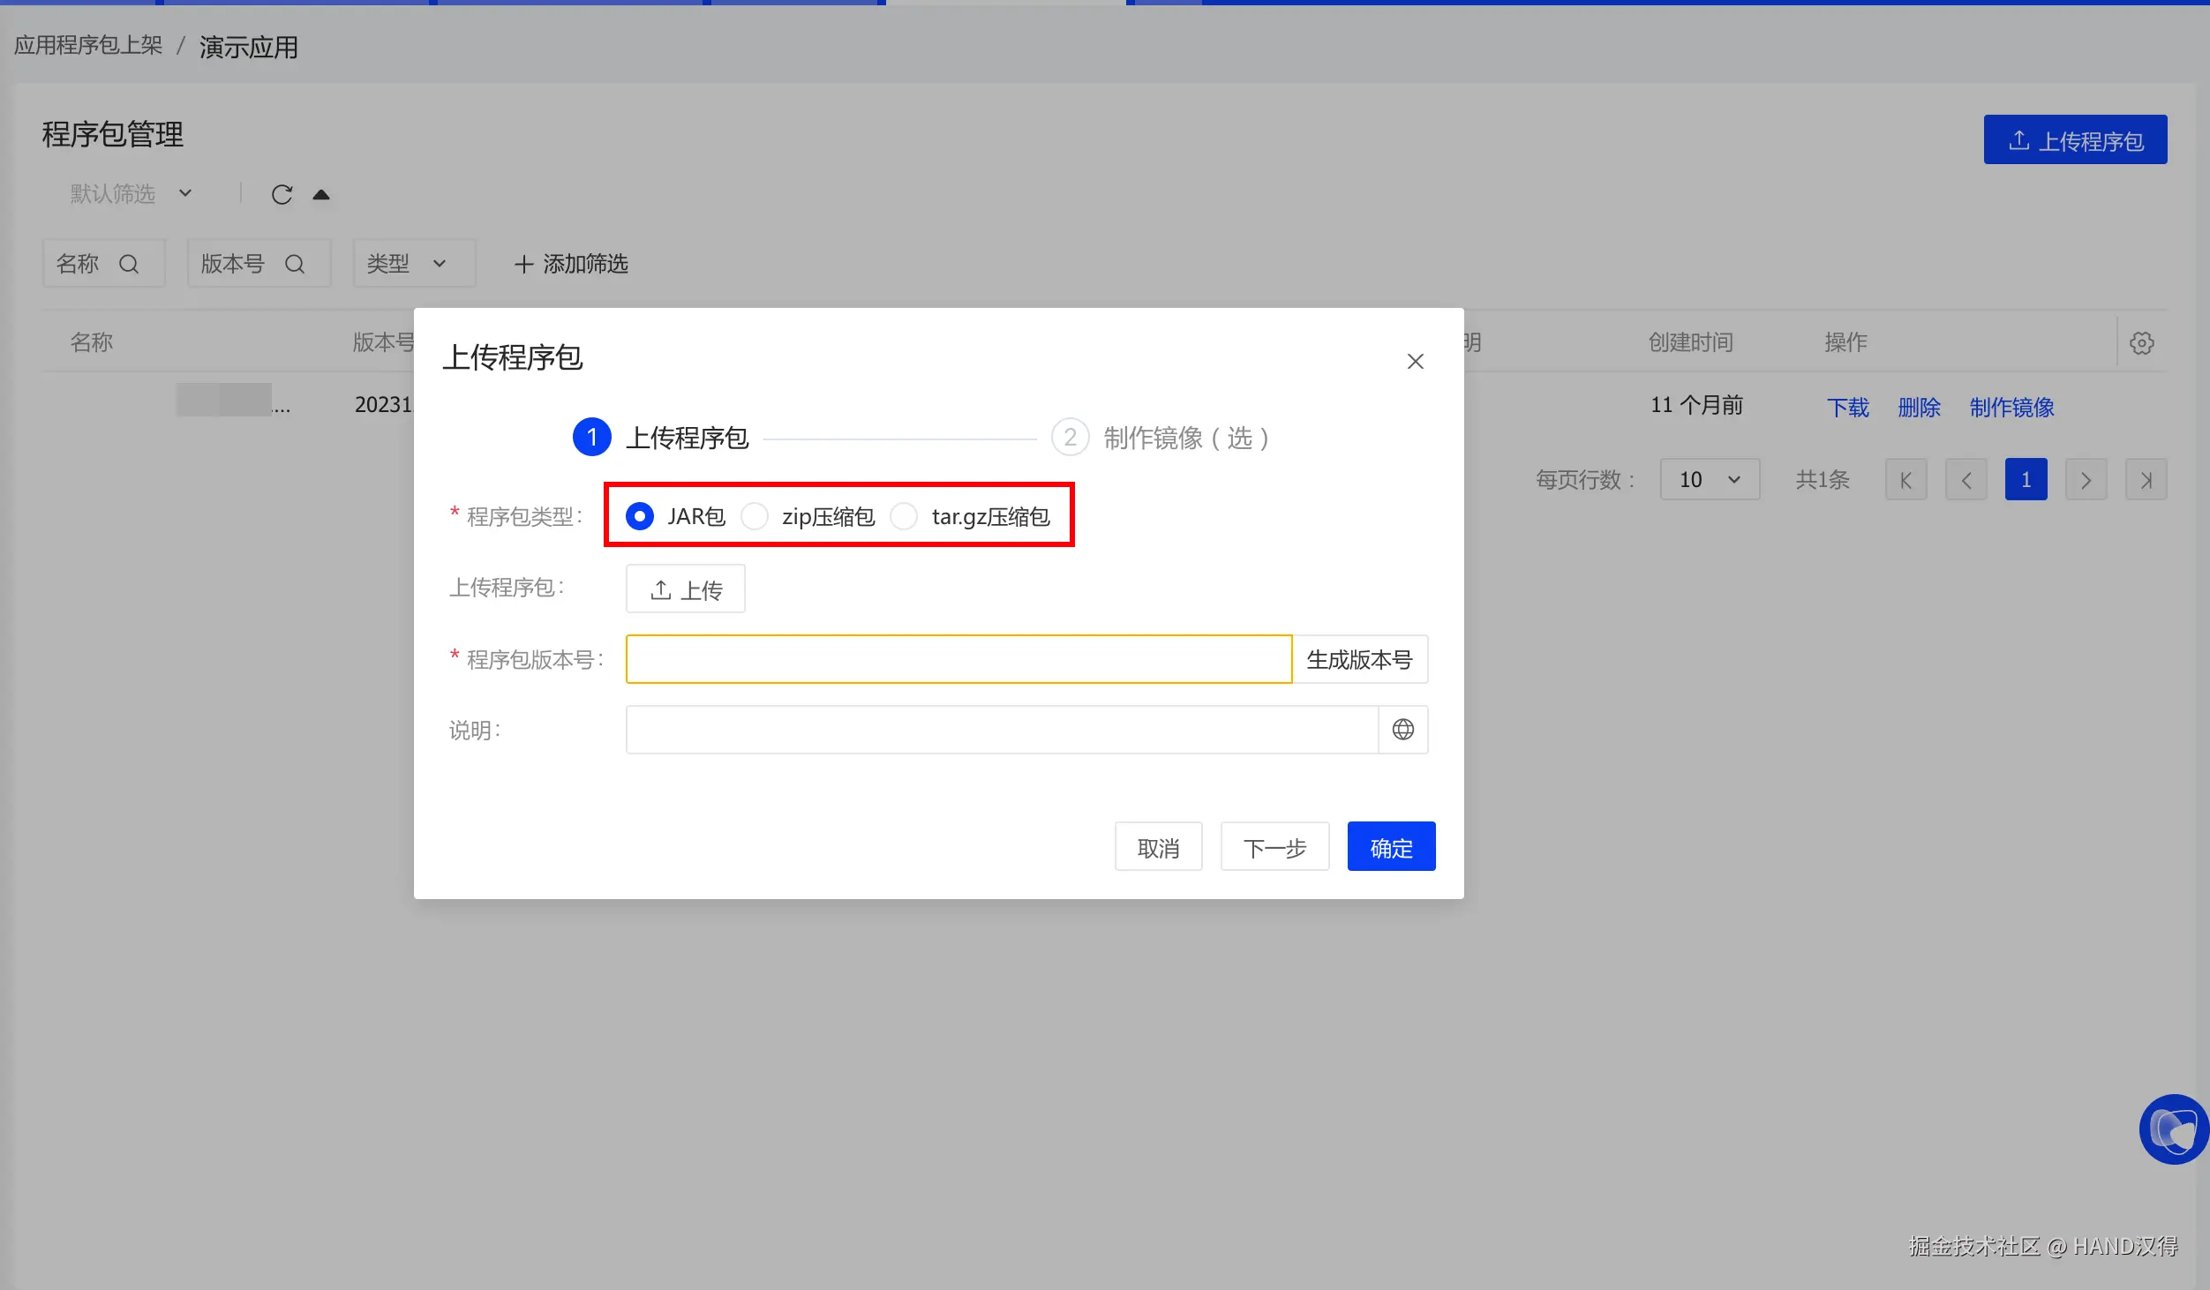Image resolution: width=2210 pixels, height=1290 pixels.
Task: Close the 上传程序包 dialog with the X
Action: point(1415,361)
